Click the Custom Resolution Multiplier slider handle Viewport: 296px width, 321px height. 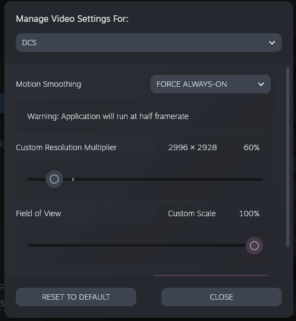pyautogui.click(x=54, y=179)
